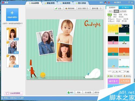Choose the 阿狸 category tag

click(x=118, y=21)
